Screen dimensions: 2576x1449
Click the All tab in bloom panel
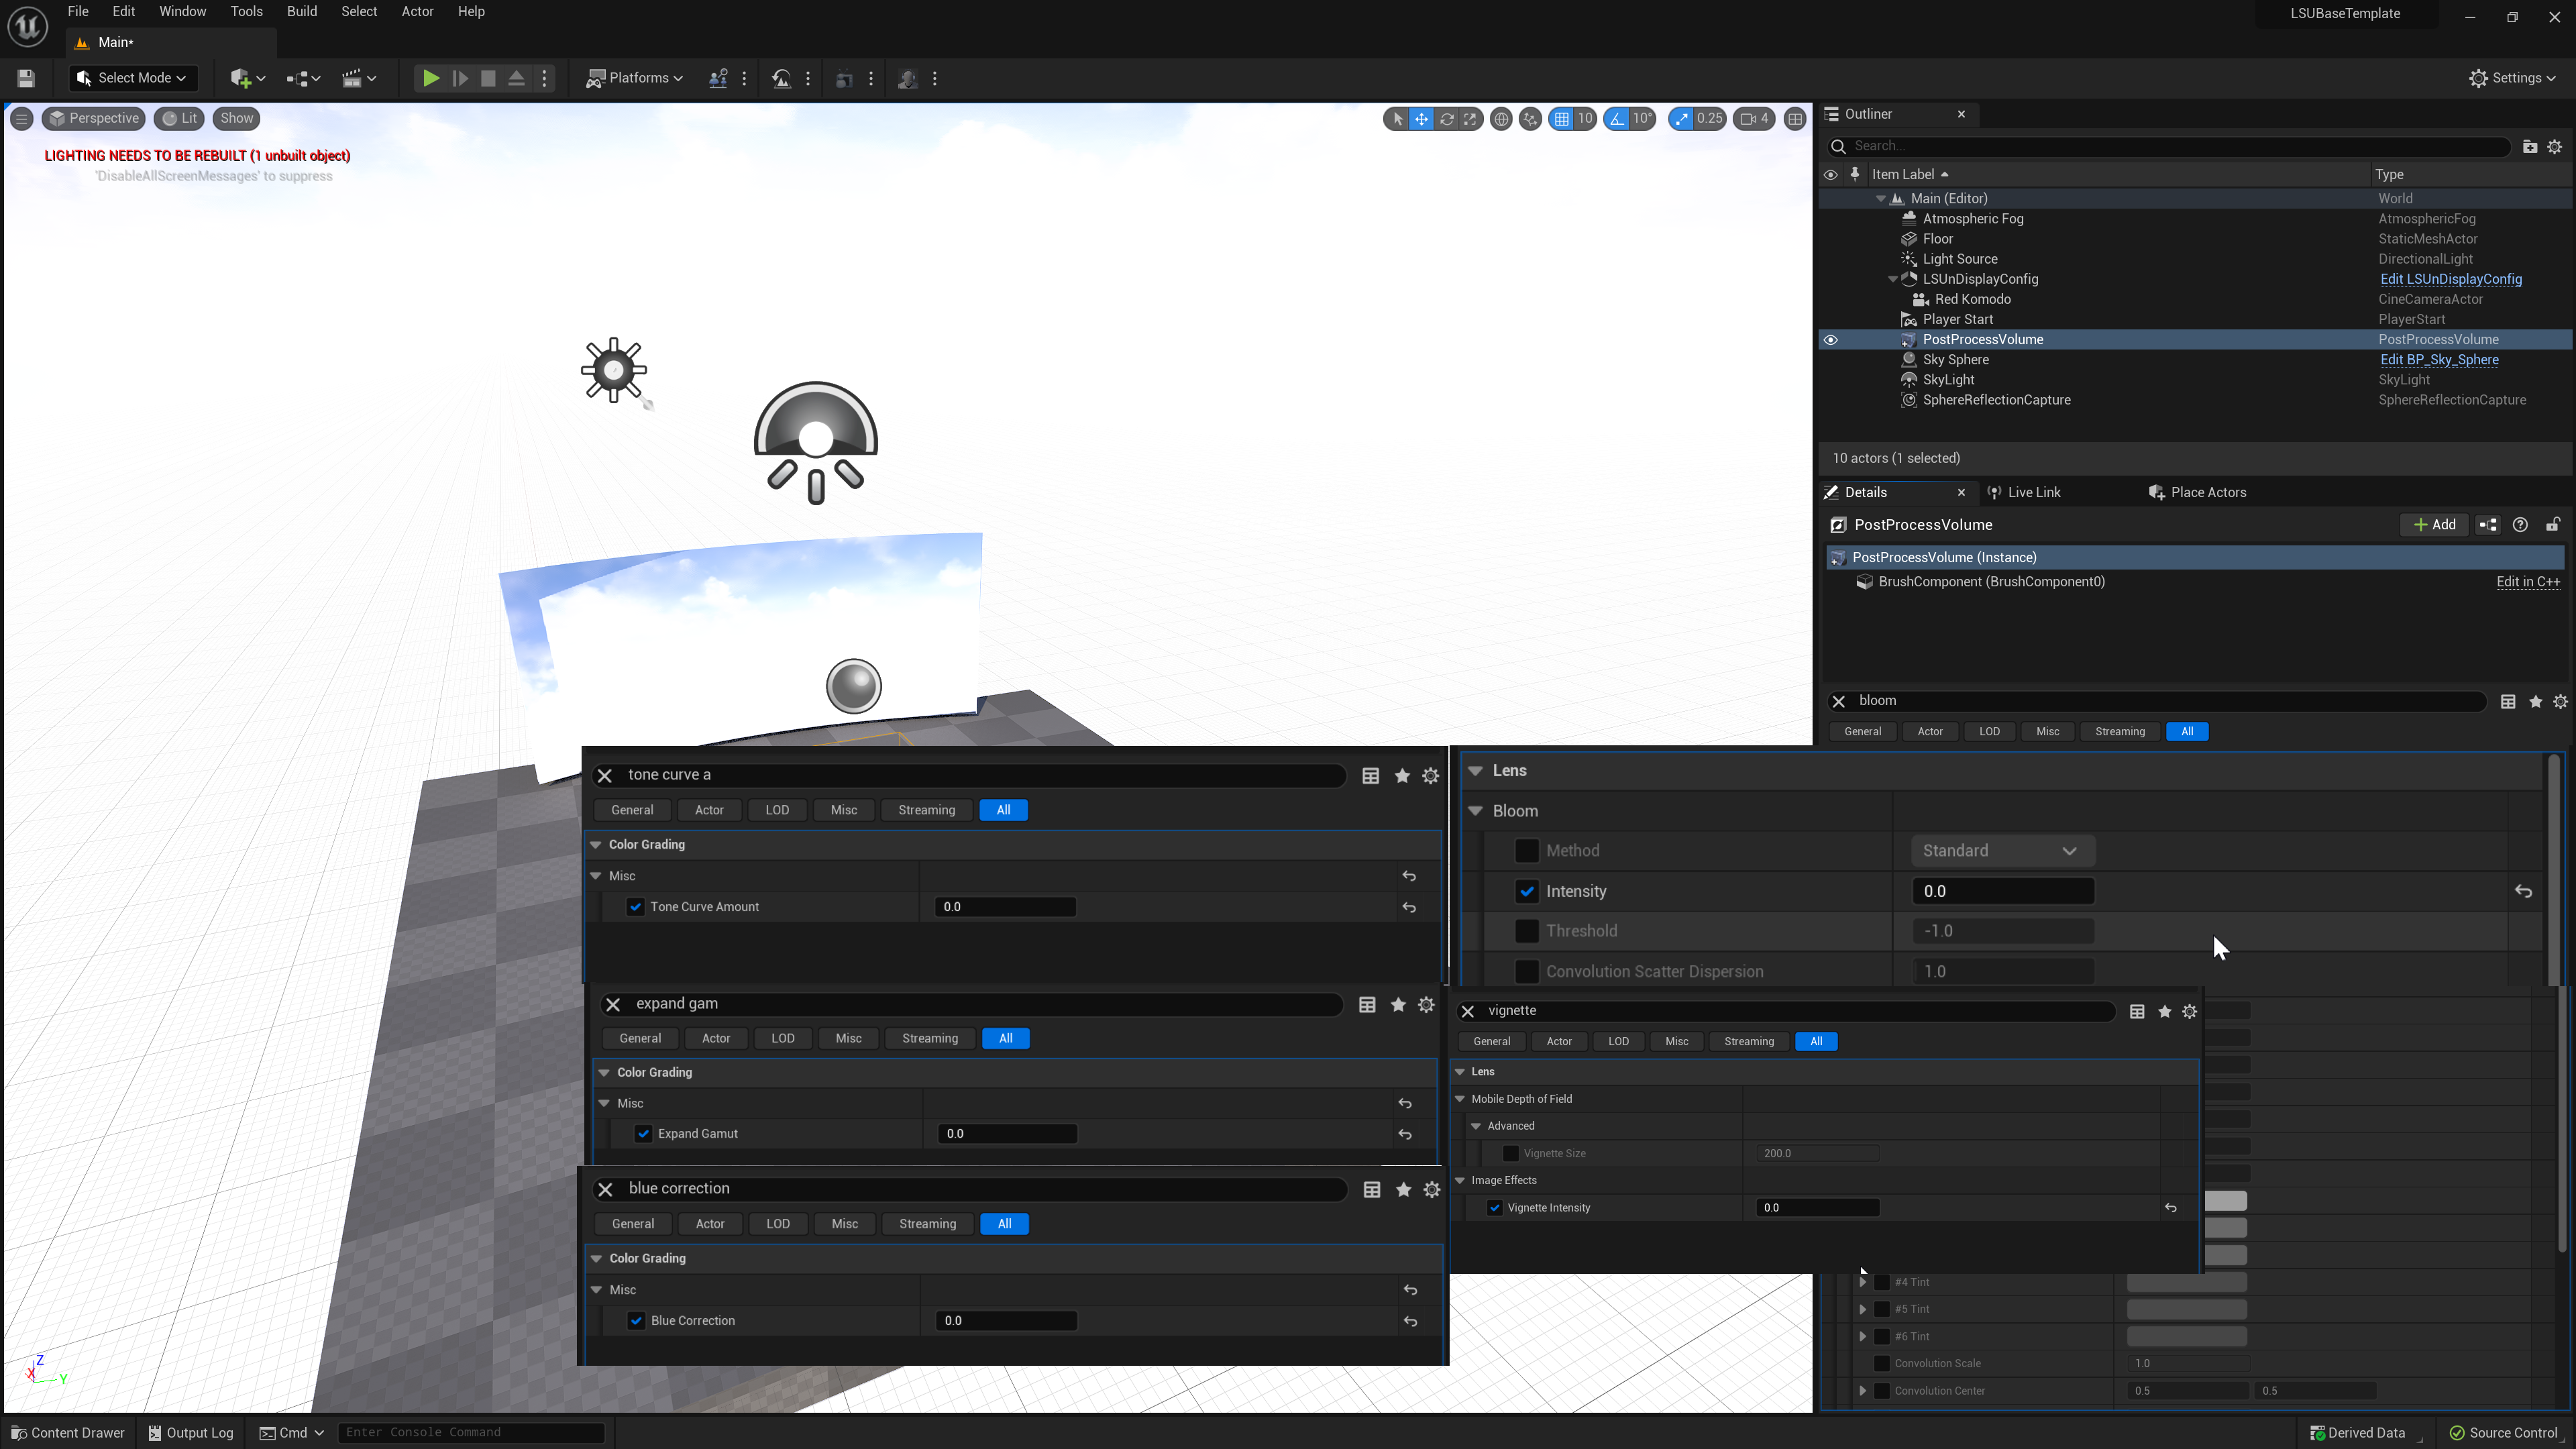(x=2187, y=731)
